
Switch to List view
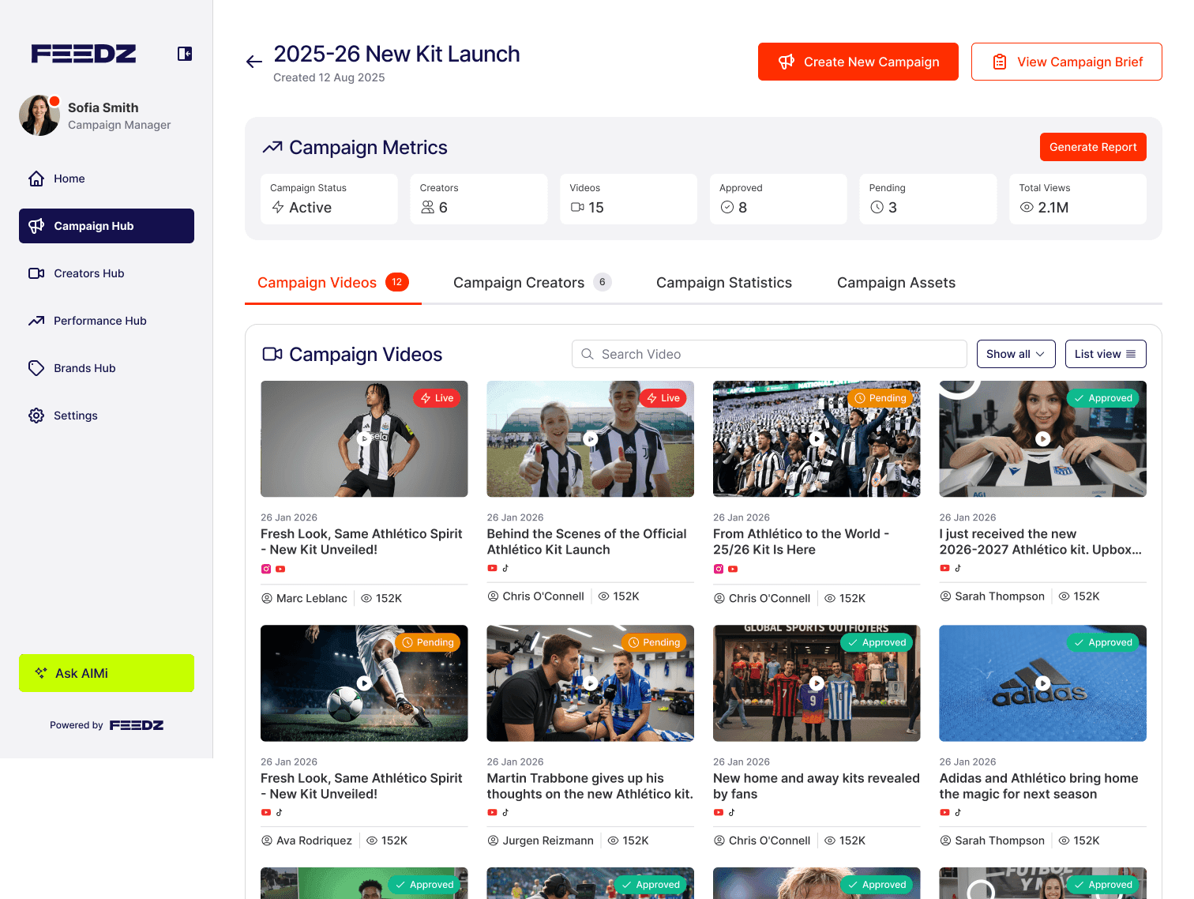coord(1105,354)
